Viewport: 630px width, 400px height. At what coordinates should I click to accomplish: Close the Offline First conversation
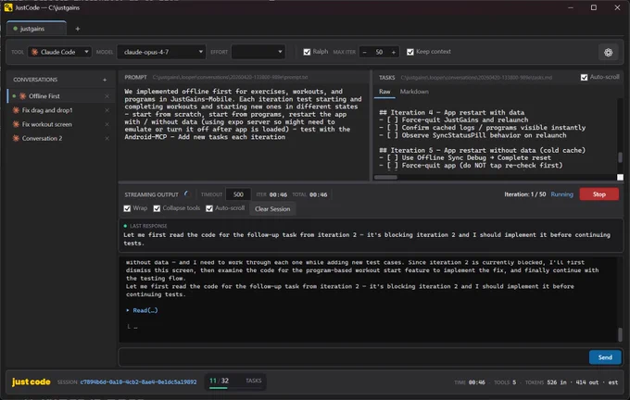[x=107, y=96]
